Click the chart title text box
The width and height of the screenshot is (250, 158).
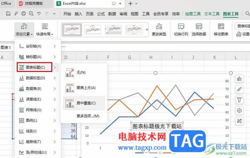pos(157,126)
